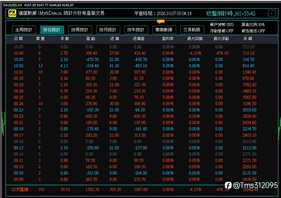Select the 09.17 date row

pos(142,135)
